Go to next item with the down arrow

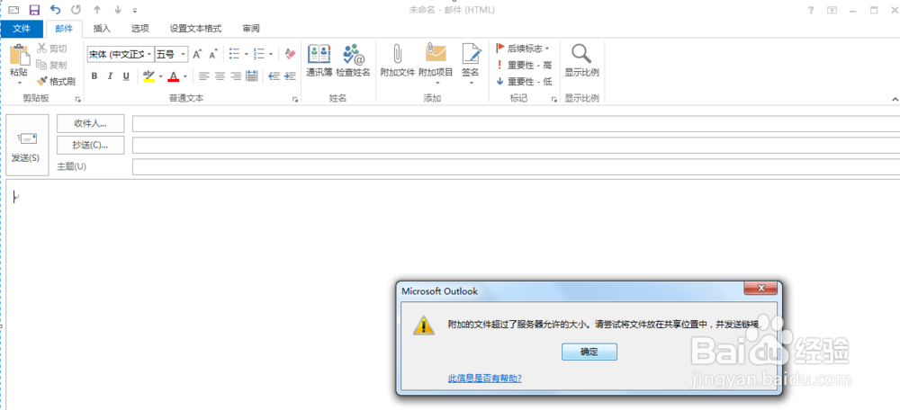pyautogui.click(x=118, y=10)
